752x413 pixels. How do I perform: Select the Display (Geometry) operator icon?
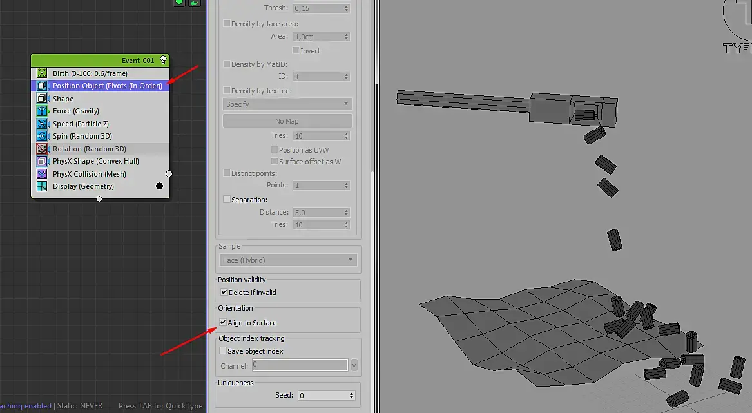pos(42,186)
